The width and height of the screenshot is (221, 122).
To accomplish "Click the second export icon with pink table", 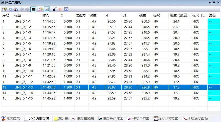I will point(41,9).
